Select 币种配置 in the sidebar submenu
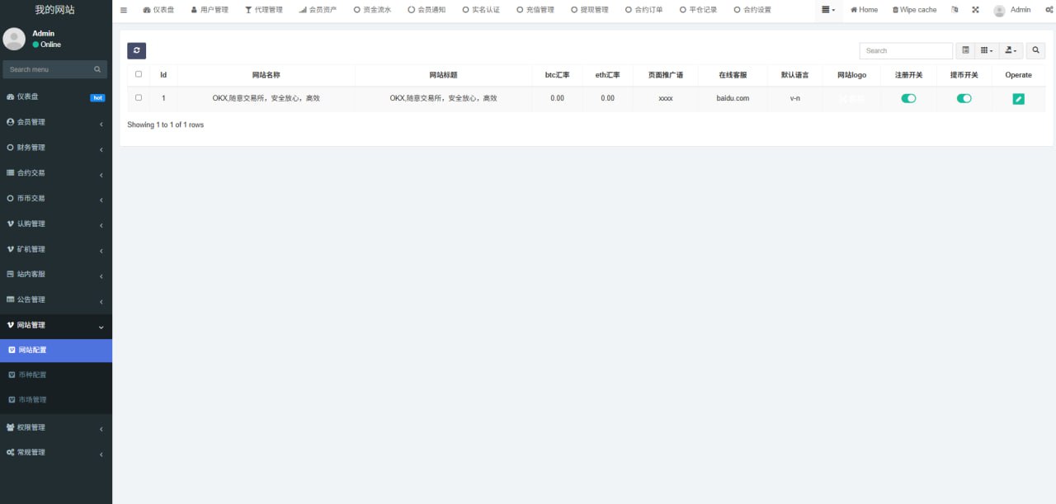The height and width of the screenshot is (504, 1056). tap(33, 374)
